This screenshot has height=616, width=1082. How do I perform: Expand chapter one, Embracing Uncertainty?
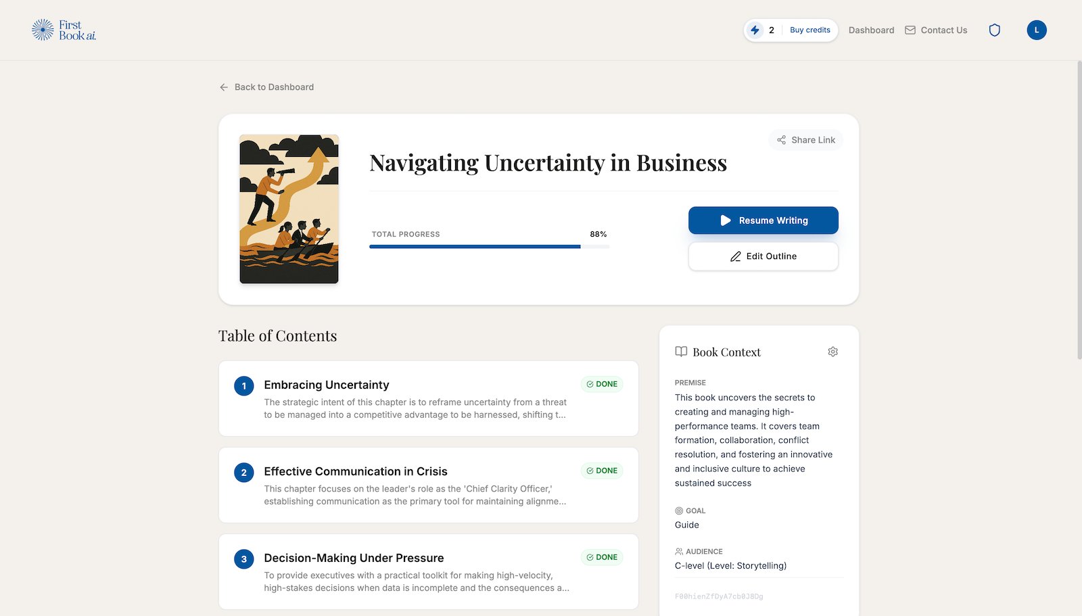click(428, 399)
